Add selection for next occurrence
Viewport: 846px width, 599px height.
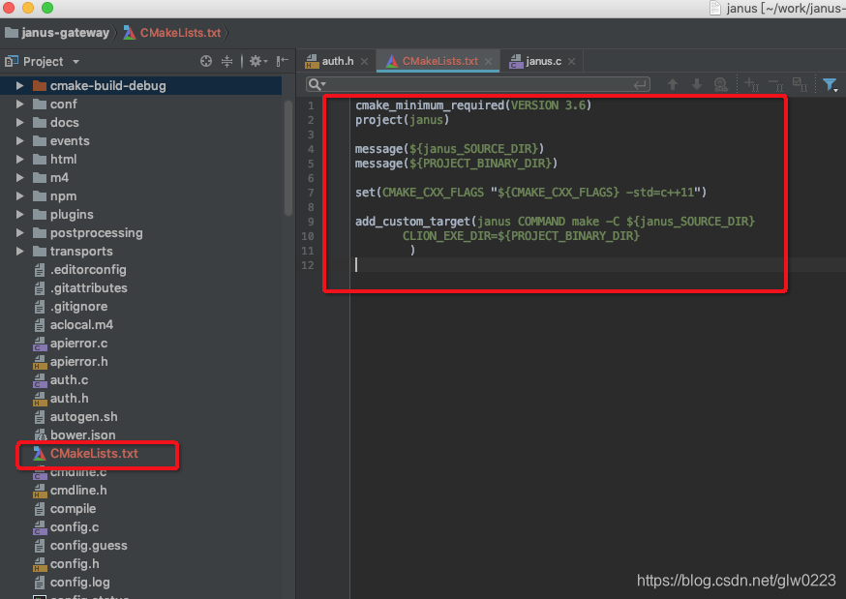(751, 84)
